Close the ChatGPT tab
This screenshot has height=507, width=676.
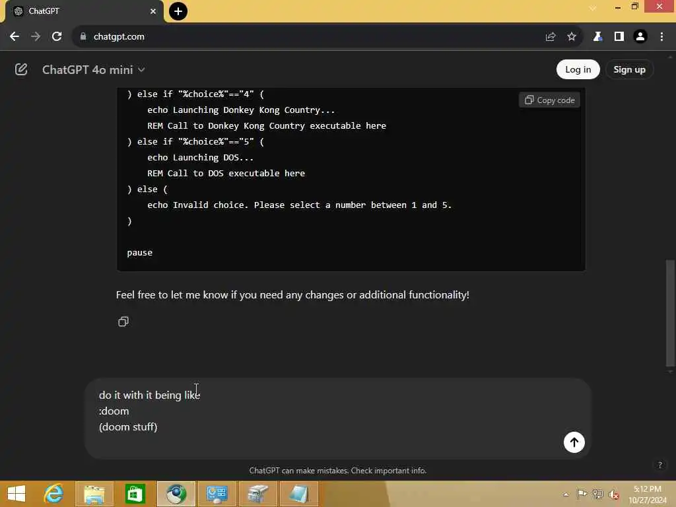coord(153,11)
